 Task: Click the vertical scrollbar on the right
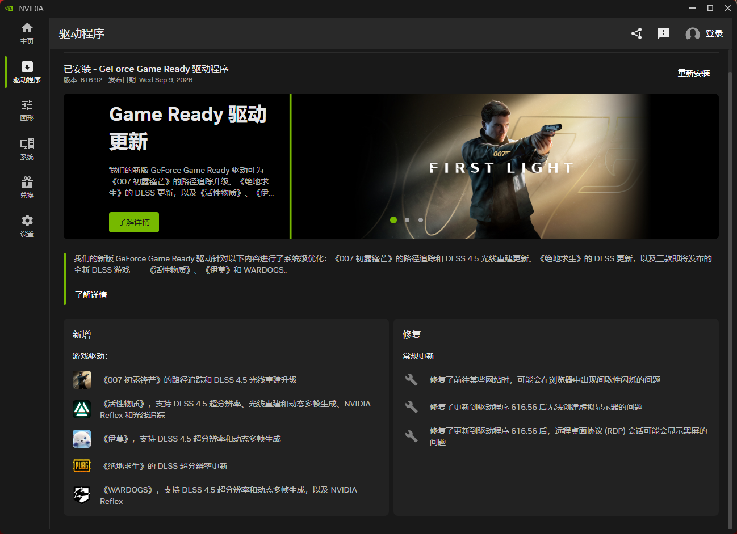click(730, 300)
